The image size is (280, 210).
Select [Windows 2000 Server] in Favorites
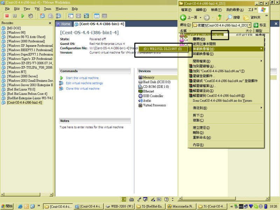pos(22,76)
